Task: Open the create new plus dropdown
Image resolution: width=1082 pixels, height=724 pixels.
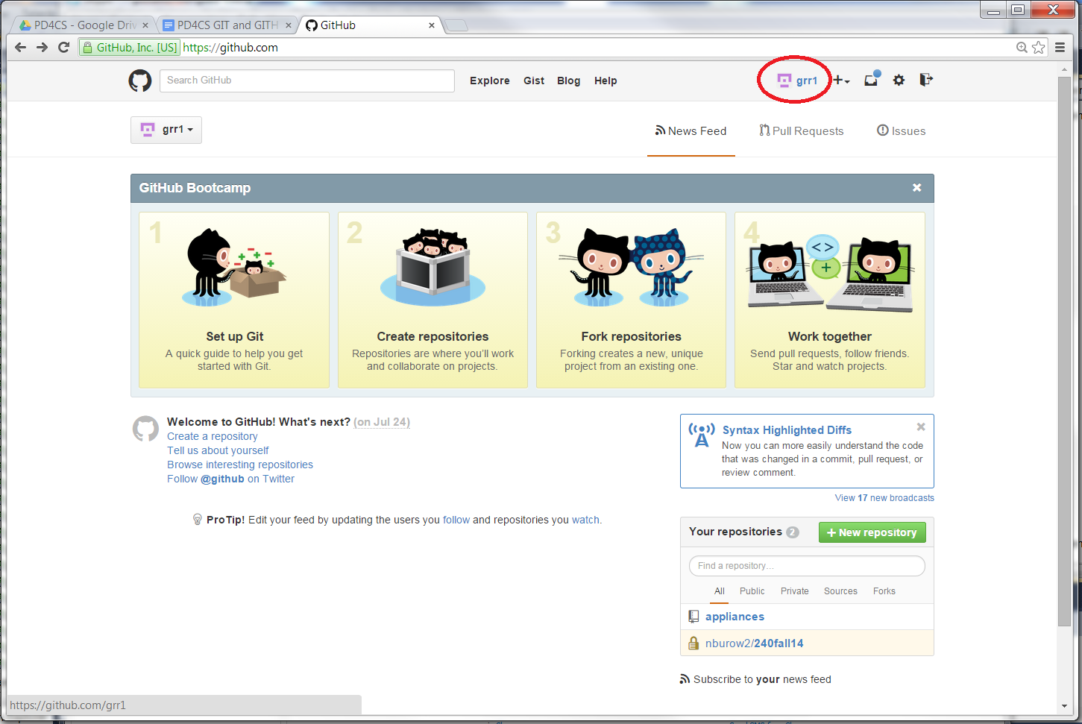Action: coord(841,80)
